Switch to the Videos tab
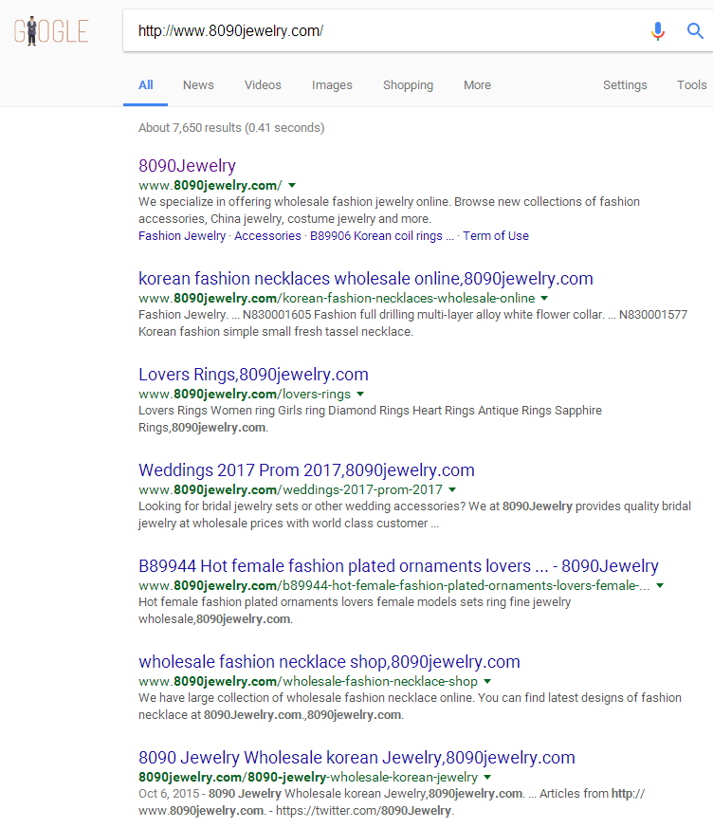713x828 pixels. tap(263, 85)
